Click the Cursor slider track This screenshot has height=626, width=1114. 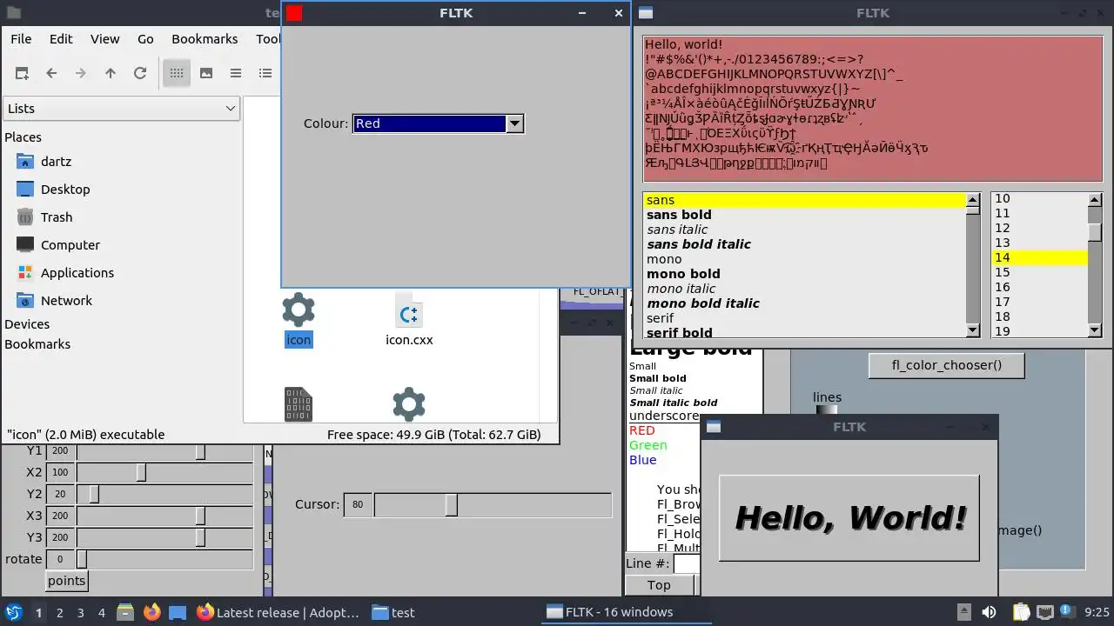(x=493, y=504)
